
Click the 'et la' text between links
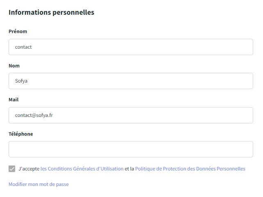(x=129, y=169)
